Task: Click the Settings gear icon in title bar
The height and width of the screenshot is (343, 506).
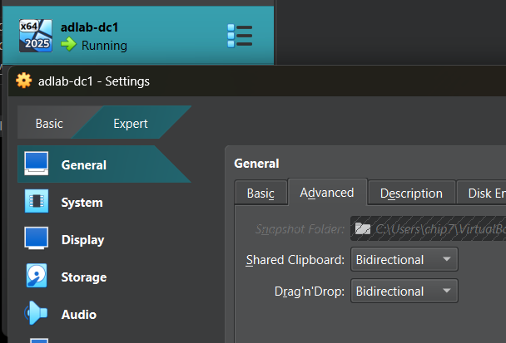Action: point(24,81)
